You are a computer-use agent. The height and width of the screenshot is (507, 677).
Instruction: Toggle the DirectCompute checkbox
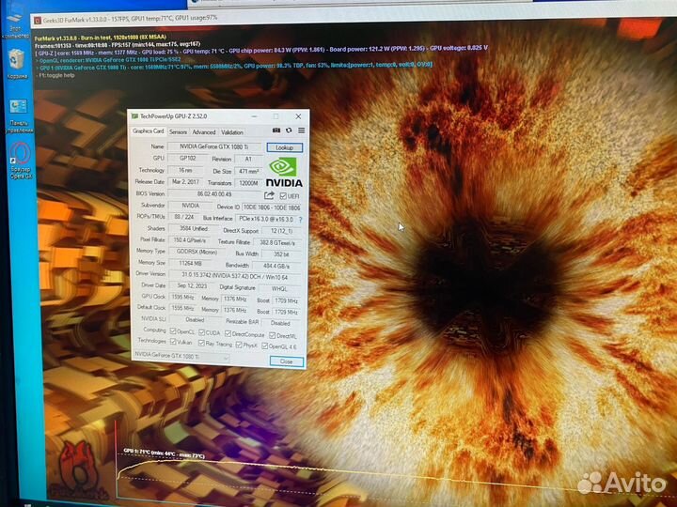(x=228, y=333)
